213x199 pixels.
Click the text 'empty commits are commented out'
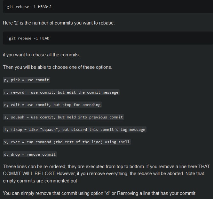(40, 181)
